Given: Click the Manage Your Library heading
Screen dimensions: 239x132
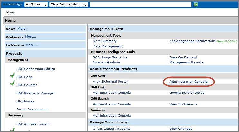Looking at the screenshot, I should [x=108, y=122].
